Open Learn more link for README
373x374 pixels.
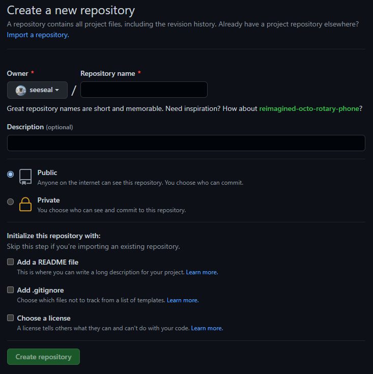202,272
